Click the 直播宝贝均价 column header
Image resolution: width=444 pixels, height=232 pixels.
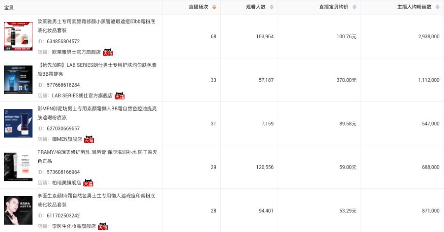pos(333,7)
